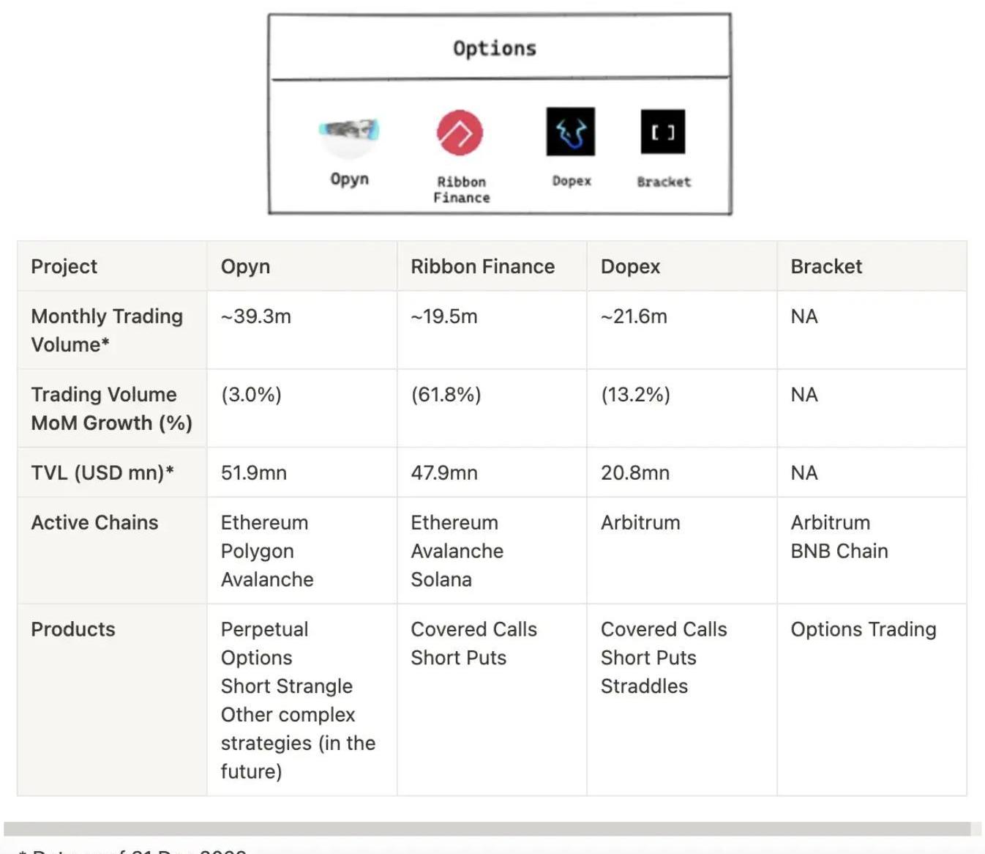Click the Monthly Trading Volume row label

pyautogui.click(x=107, y=330)
